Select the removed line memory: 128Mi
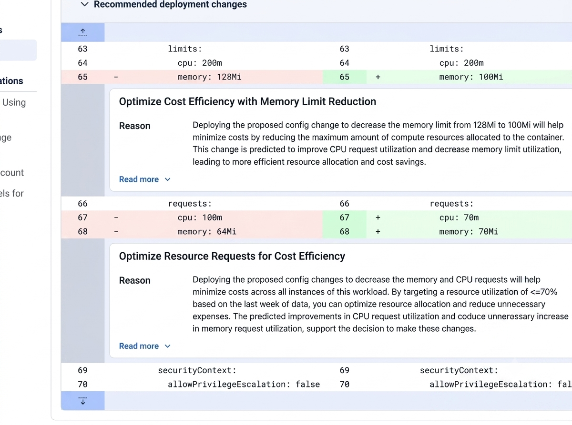The width and height of the screenshot is (572, 425). point(209,77)
